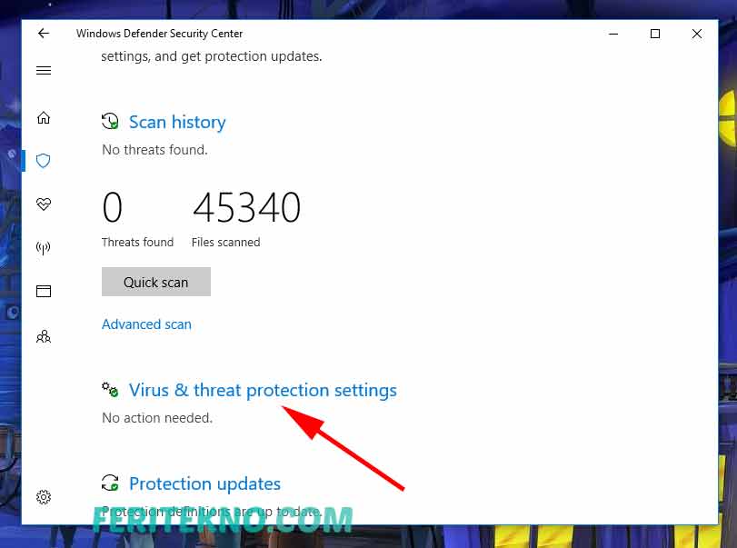This screenshot has width=737, height=548.
Task: Click 'No threats found.' text
Action: point(154,150)
